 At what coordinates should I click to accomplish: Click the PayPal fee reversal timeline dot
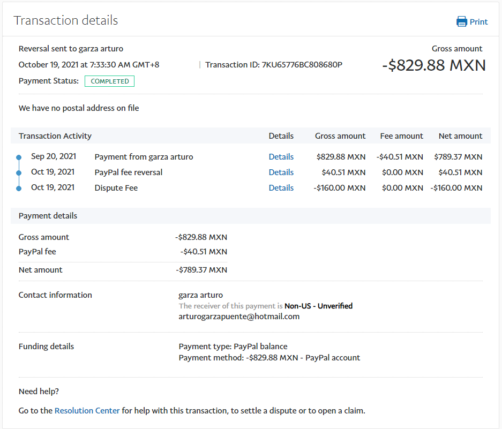coord(19,172)
